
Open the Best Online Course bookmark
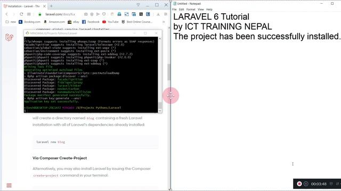(x=137, y=22)
